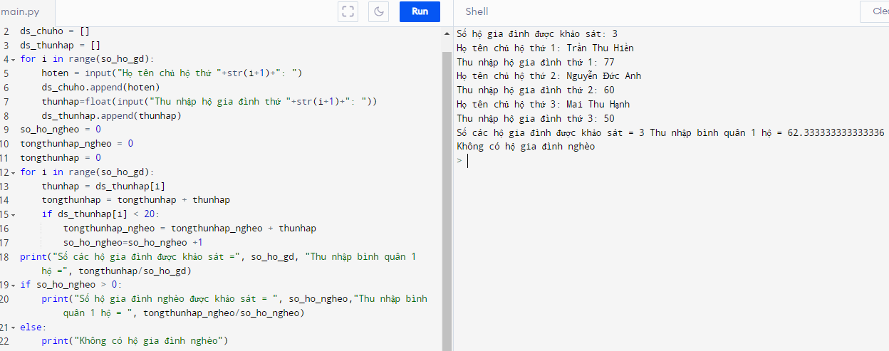Fold the if block at line 15
Image resolution: width=889 pixels, height=351 pixels.
[x=13, y=214]
